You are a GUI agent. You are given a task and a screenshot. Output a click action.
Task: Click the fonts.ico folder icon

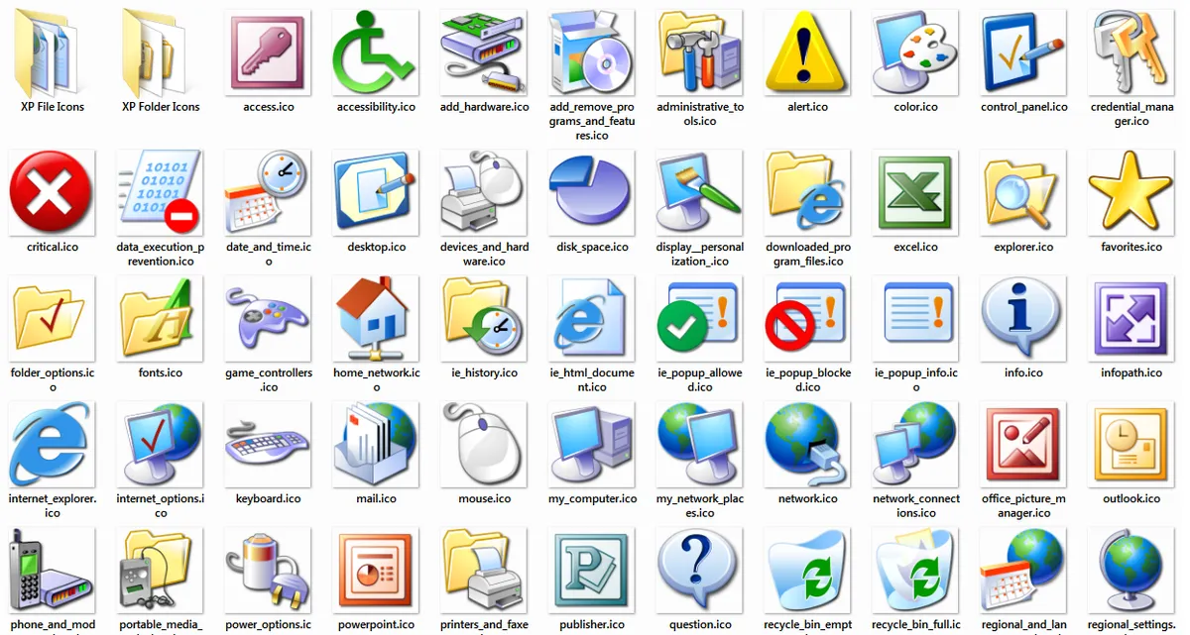click(x=161, y=319)
